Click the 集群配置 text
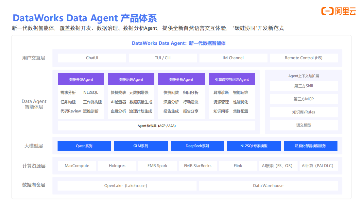 (241, 111)
